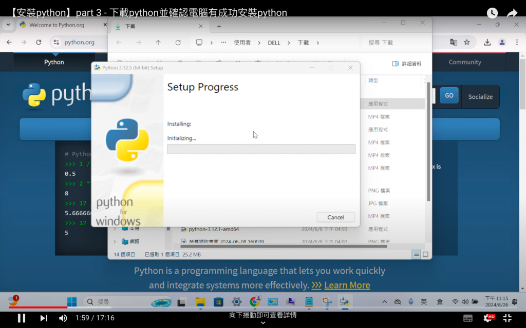Image resolution: width=526 pixels, height=328 pixels.
Task: Select the Python tab on python.org
Action: tap(54, 62)
